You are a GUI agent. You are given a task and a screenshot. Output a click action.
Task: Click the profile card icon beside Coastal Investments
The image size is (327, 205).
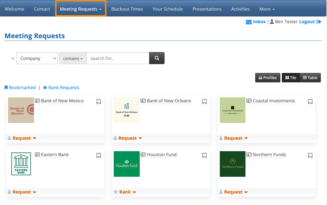pyautogui.click(x=249, y=101)
